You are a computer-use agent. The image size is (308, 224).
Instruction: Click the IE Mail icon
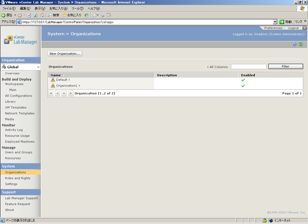[x=94, y=15]
